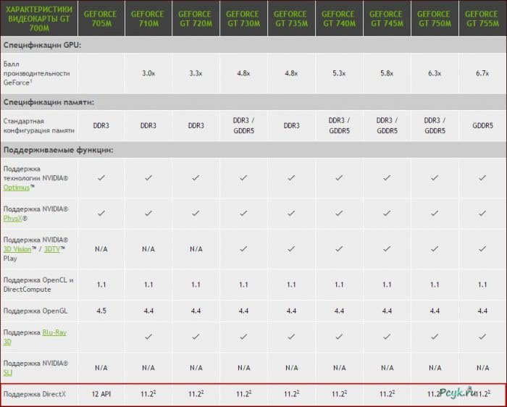Screen dimensions: 507x407
Task: Open the 3DTV link
Action: (52, 249)
